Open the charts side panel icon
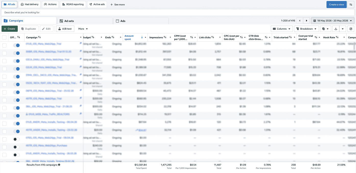The height and width of the screenshot is (173, 356). (351, 29)
